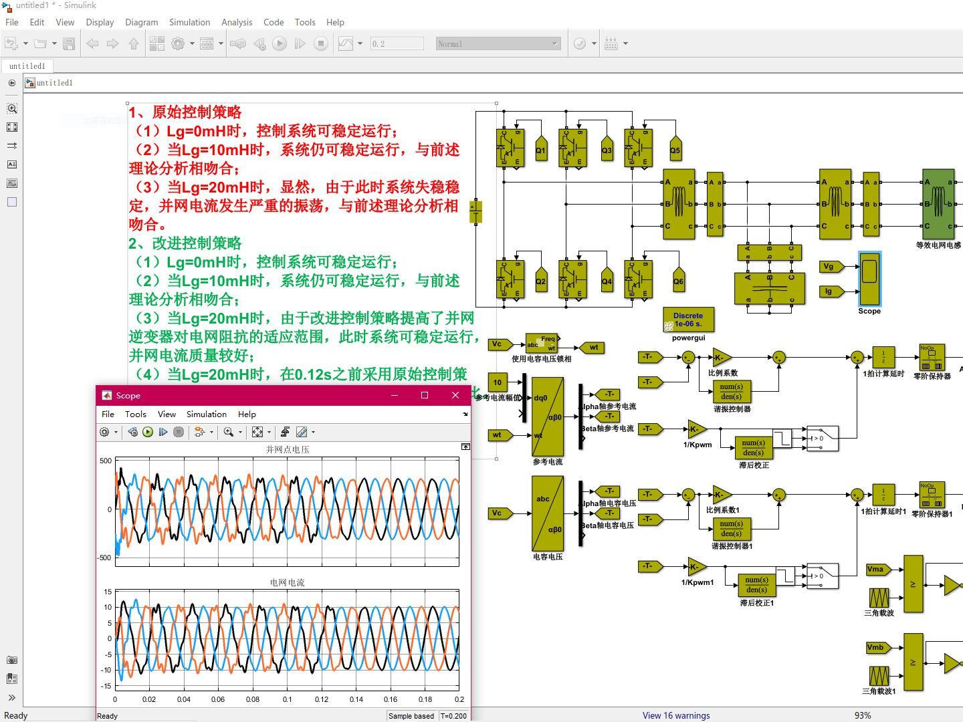Open Scope configuration properties gear icon
The height and width of the screenshot is (722, 963).
pyautogui.click(x=104, y=433)
